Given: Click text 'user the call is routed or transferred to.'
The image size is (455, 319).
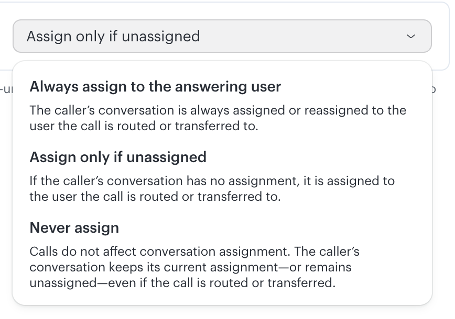Looking at the screenshot, I should 144,127.
